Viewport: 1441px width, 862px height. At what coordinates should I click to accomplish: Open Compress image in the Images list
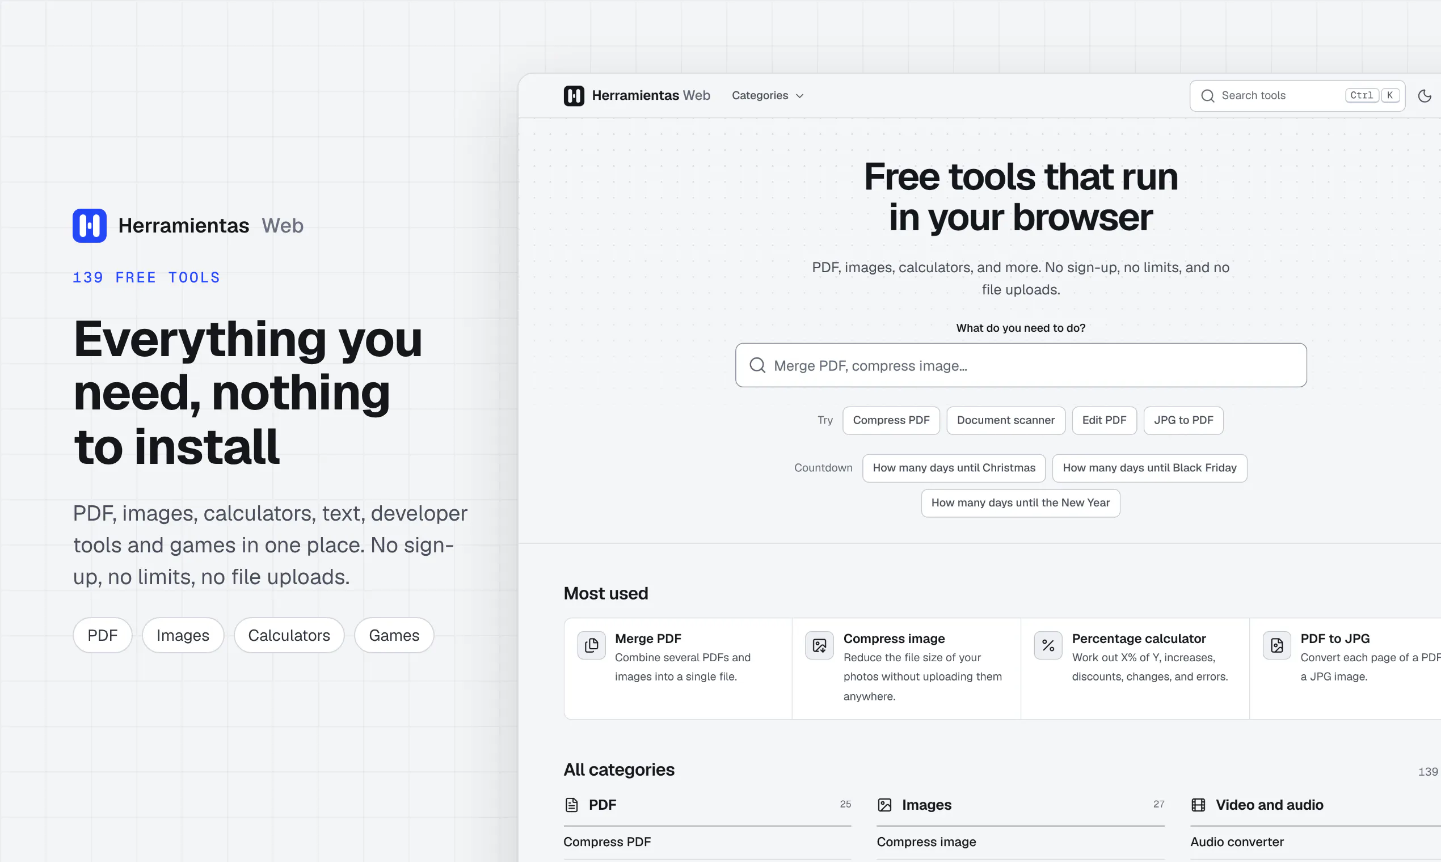click(926, 842)
